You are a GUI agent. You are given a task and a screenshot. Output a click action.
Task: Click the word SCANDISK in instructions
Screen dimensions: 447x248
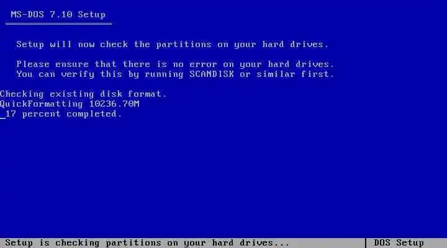point(212,74)
